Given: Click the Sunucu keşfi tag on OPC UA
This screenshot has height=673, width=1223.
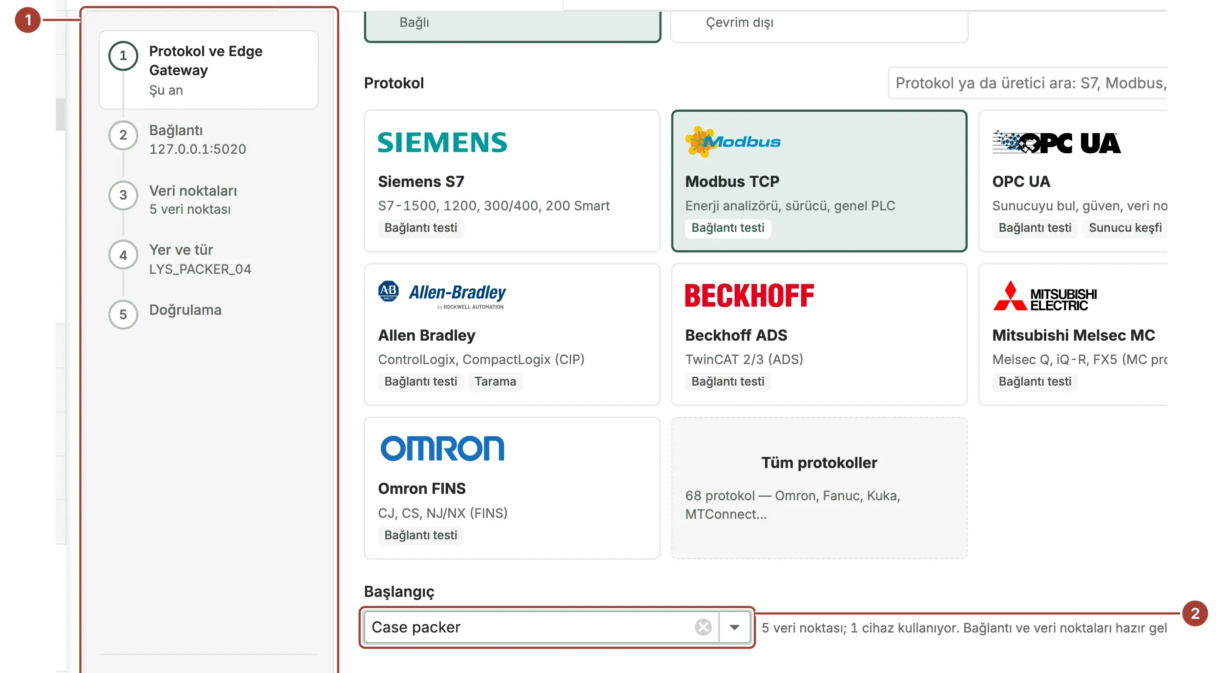Looking at the screenshot, I should coord(1125,227).
